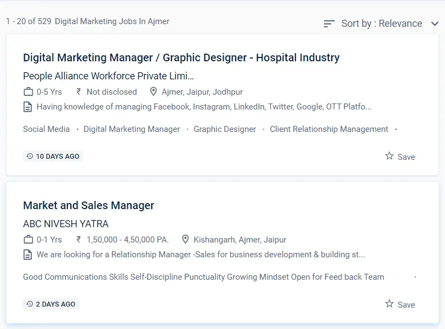Image resolution: width=445 pixels, height=329 pixels.
Task: Click Client Relationship Management tag
Action: pos(329,129)
